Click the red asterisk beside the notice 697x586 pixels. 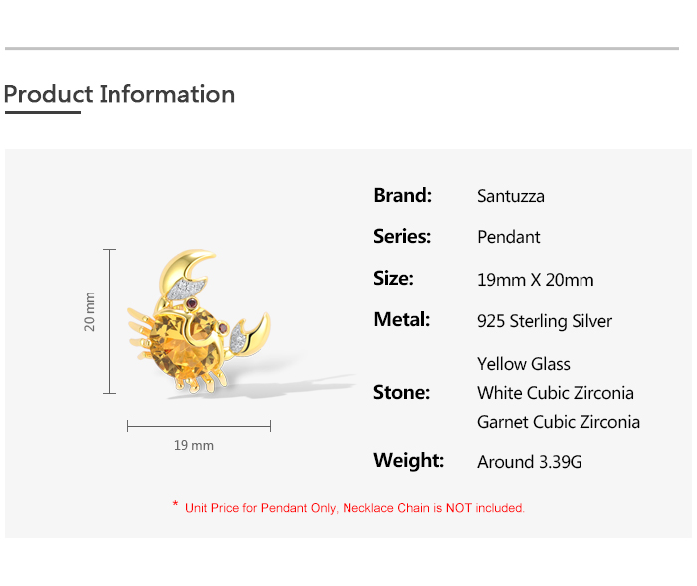[175, 506]
